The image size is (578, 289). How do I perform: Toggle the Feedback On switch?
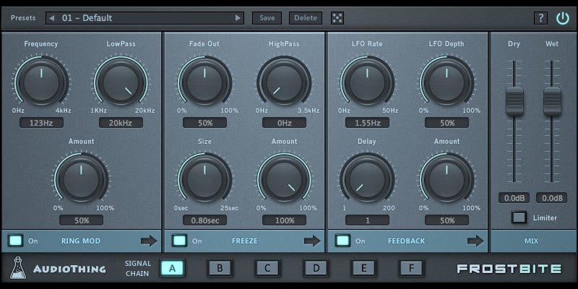pyautogui.click(x=342, y=241)
